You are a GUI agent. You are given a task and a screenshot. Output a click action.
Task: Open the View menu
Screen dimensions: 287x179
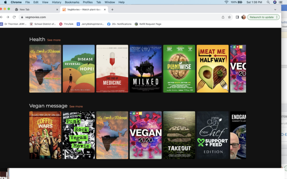[45, 2]
